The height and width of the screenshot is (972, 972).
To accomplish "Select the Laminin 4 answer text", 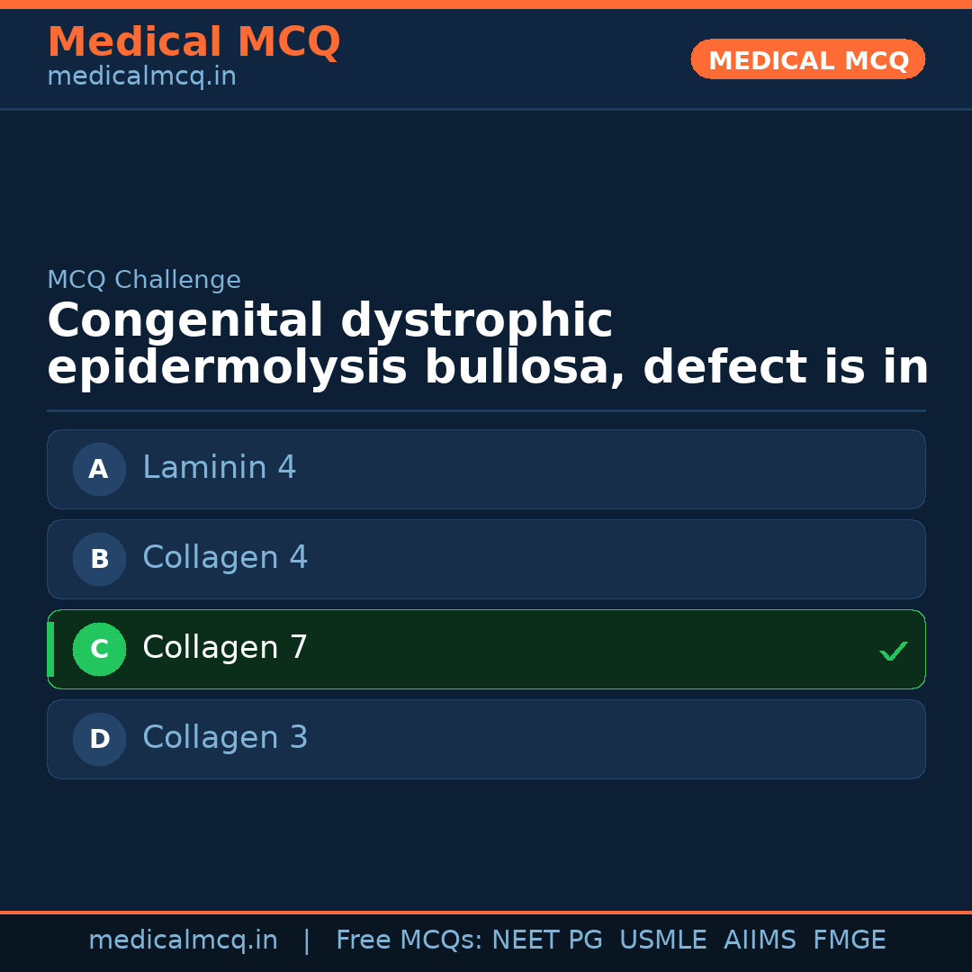I will point(220,468).
